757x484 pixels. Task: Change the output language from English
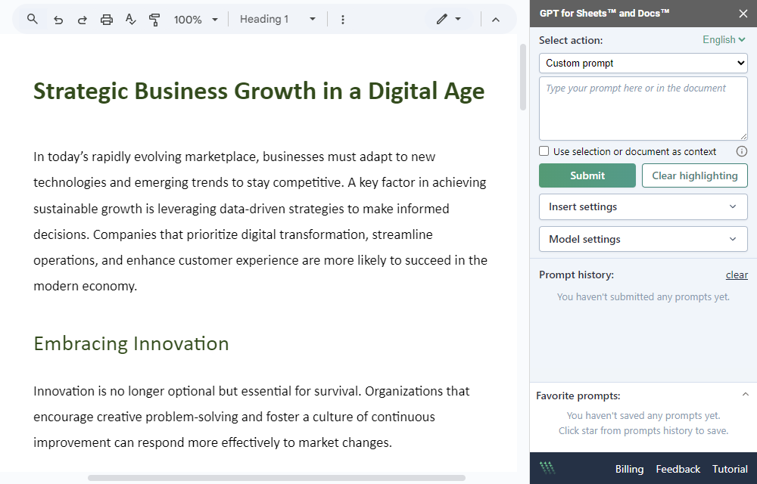(x=723, y=39)
